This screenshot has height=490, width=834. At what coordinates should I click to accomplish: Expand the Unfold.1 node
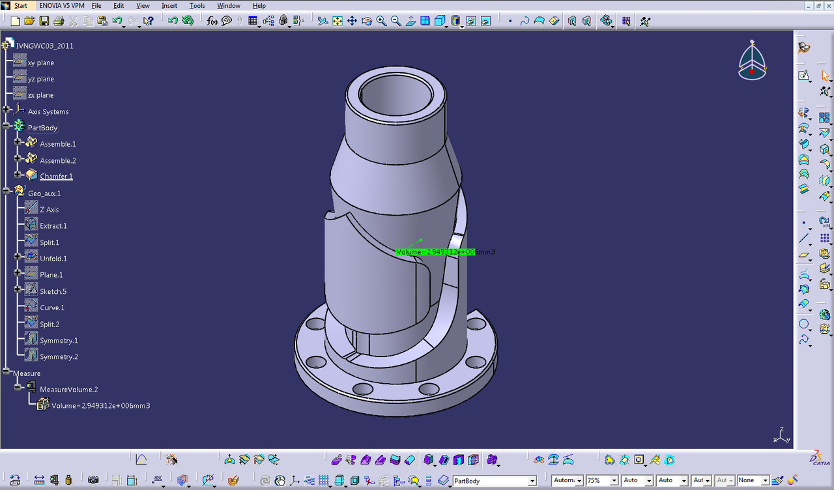coord(18,257)
